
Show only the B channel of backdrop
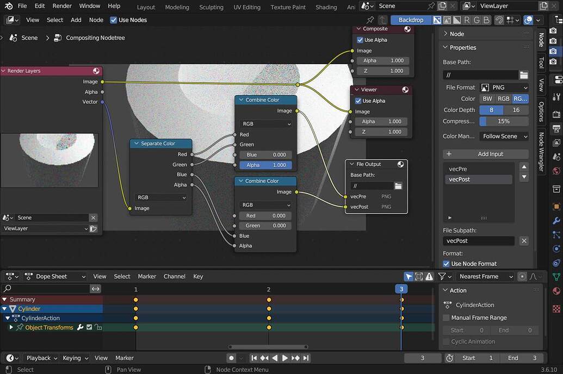tap(486, 20)
